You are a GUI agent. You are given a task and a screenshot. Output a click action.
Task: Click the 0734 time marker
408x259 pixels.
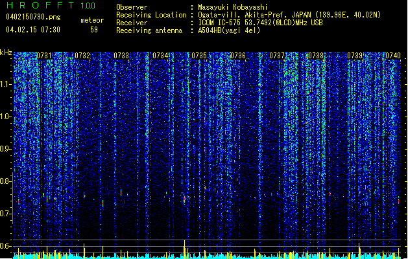click(x=160, y=56)
